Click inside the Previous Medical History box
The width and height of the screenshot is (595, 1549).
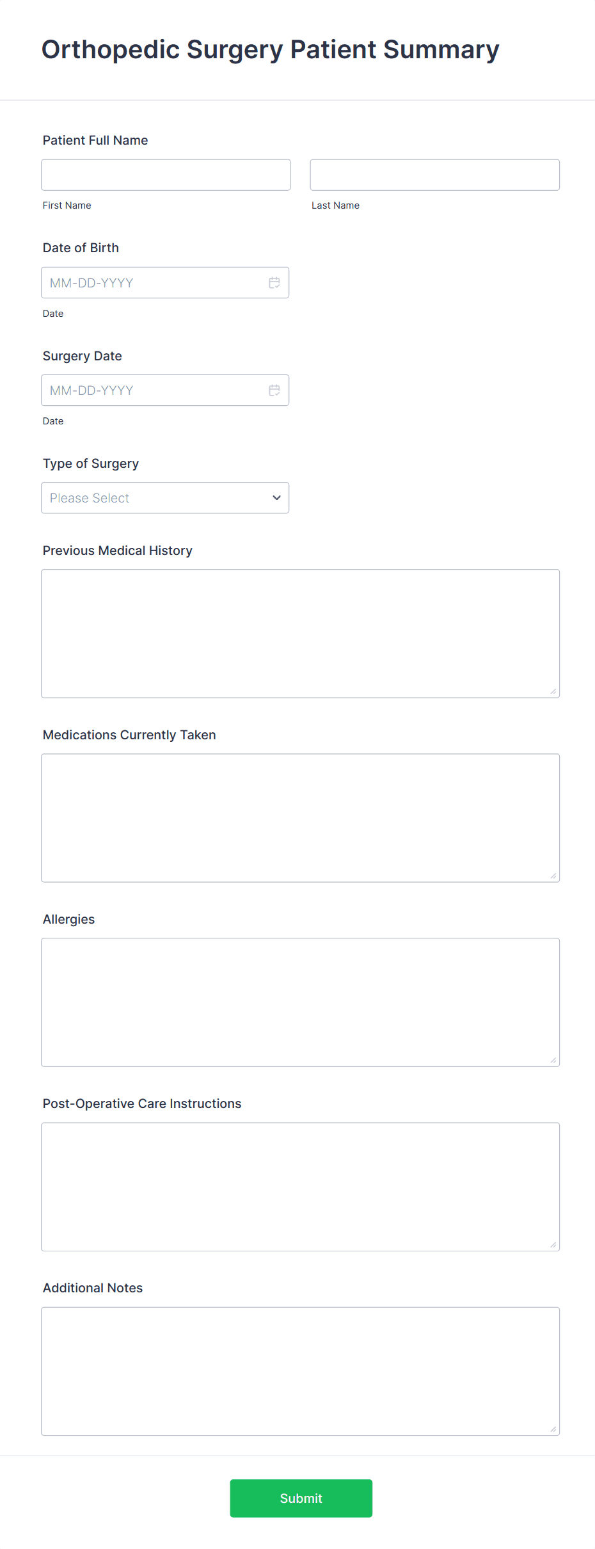tap(301, 632)
